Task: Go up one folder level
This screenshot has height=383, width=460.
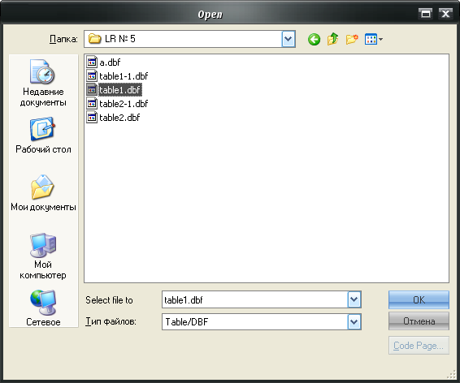Action: [x=332, y=39]
